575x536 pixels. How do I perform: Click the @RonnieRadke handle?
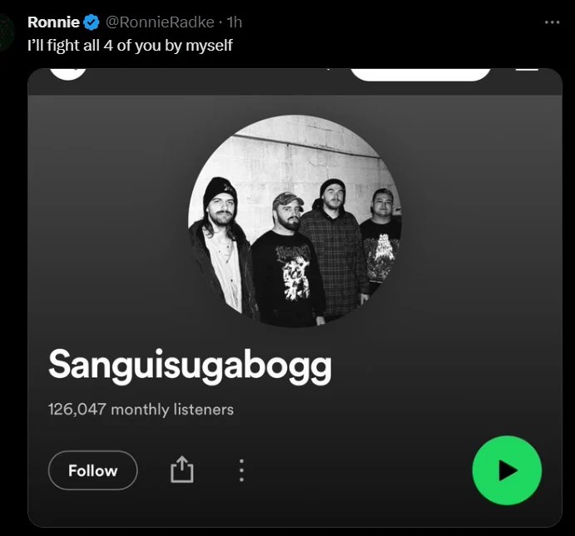pos(160,22)
